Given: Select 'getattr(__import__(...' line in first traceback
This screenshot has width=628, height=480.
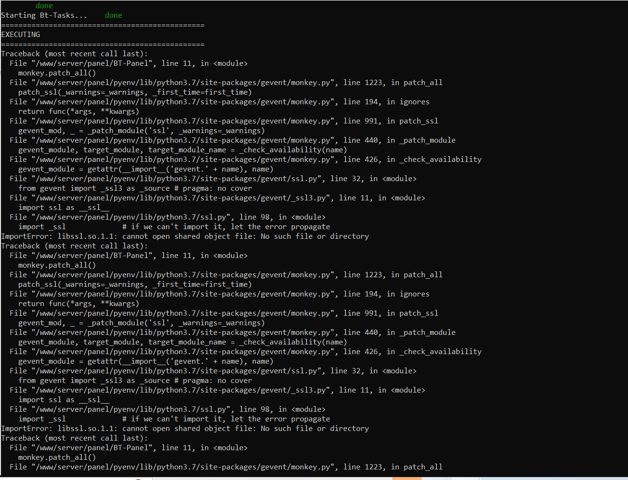Looking at the screenshot, I should point(146,169).
